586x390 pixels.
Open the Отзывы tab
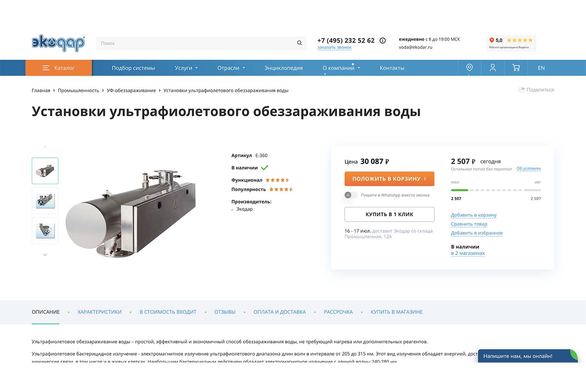[225, 312]
